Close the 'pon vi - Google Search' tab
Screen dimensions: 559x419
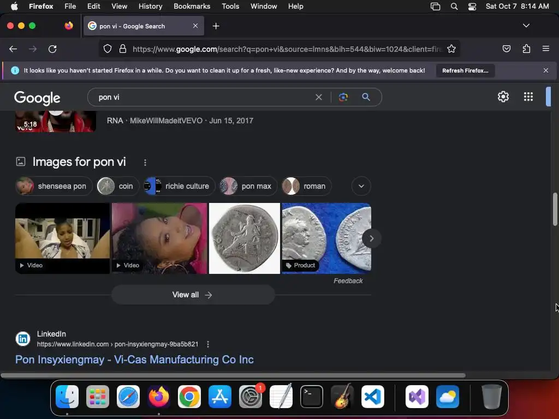click(195, 26)
